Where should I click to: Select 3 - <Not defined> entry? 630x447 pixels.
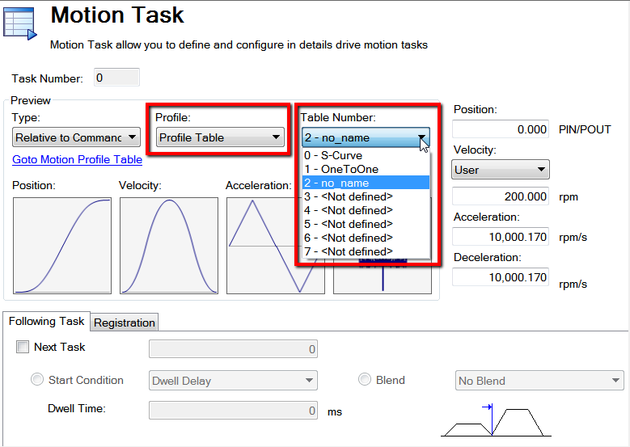point(366,196)
